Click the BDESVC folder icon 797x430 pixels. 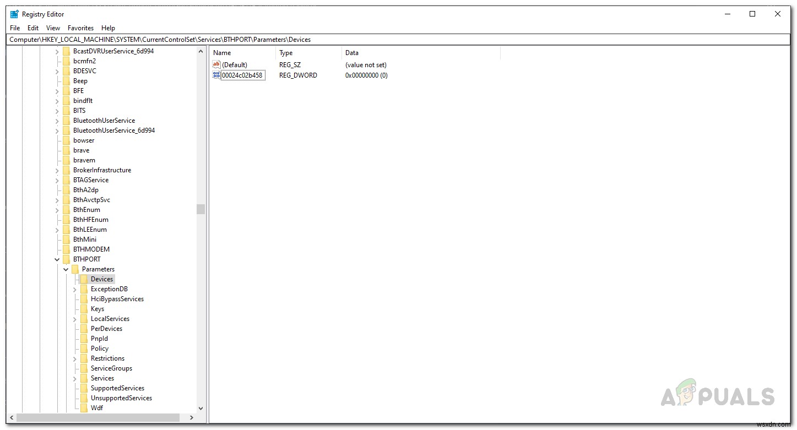coord(66,71)
